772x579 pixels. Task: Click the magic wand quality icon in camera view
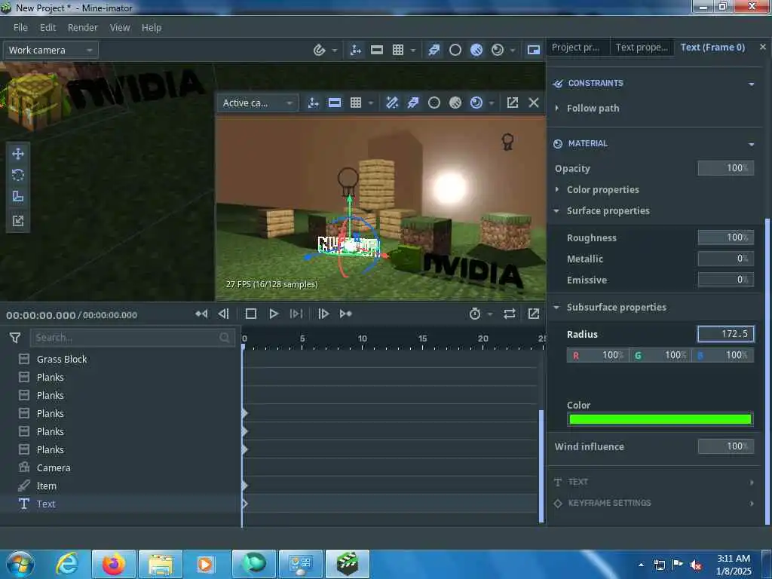point(392,103)
